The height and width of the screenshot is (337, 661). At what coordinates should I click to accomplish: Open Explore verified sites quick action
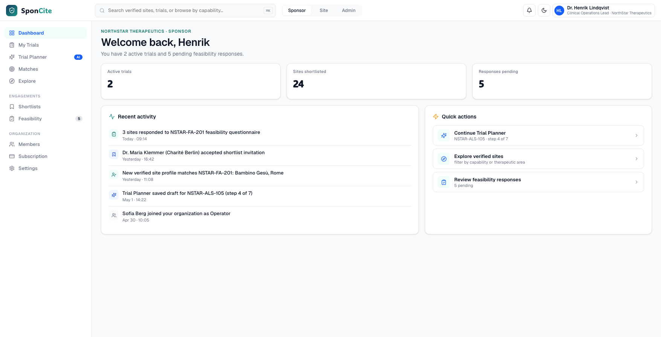click(x=538, y=159)
